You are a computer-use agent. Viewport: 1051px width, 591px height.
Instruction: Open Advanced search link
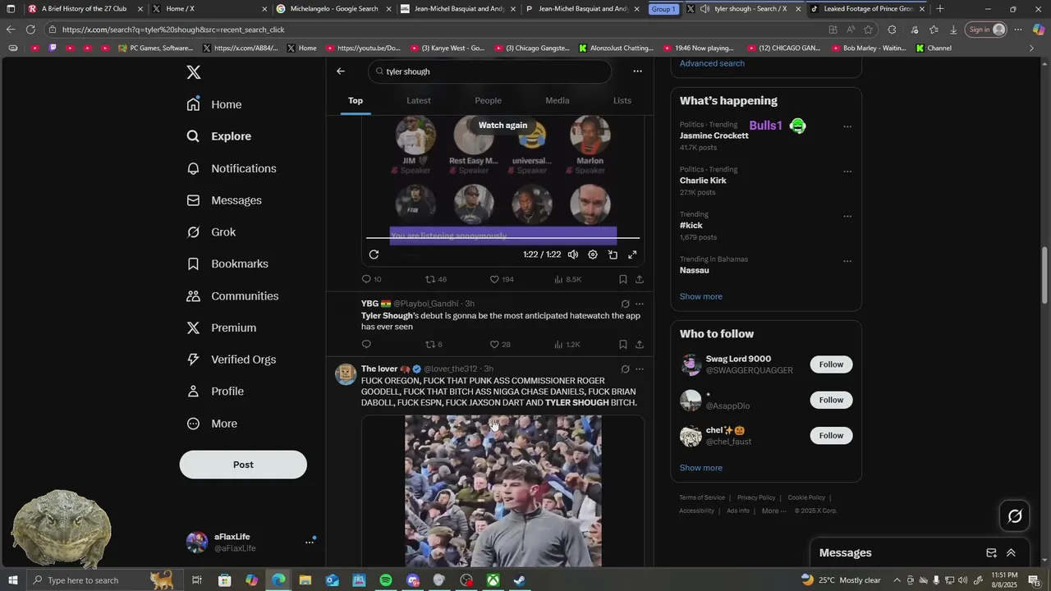coord(712,63)
